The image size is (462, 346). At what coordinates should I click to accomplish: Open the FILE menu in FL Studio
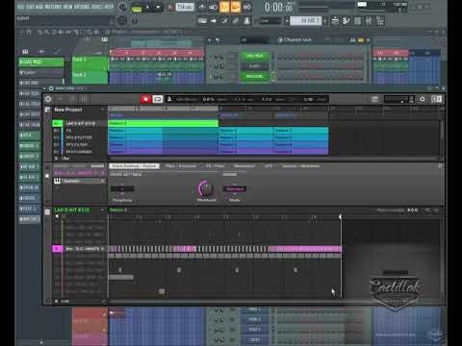coord(21,7)
